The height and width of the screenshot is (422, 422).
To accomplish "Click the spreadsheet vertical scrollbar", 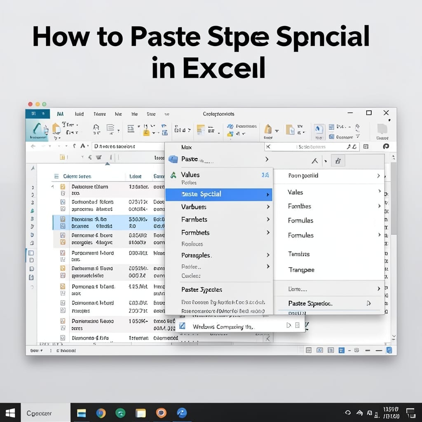I will pos(394,199).
